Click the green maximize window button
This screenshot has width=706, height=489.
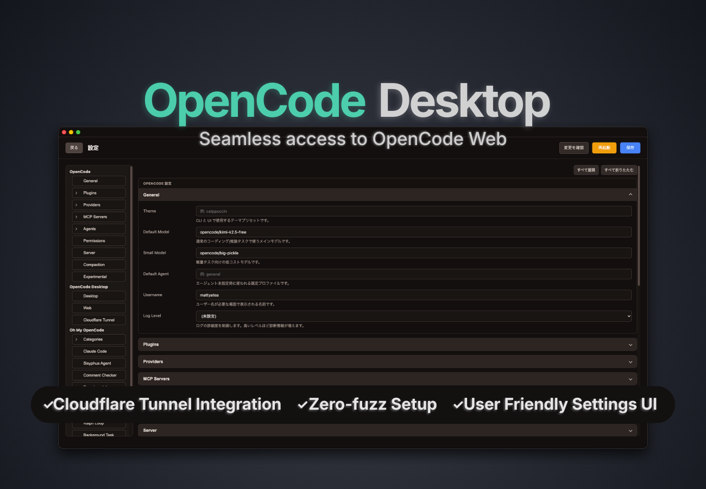tap(78, 132)
